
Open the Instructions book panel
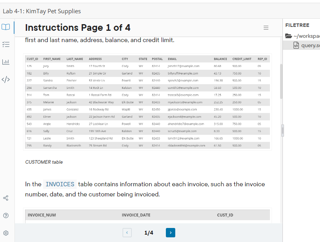click(x=5, y=27)
